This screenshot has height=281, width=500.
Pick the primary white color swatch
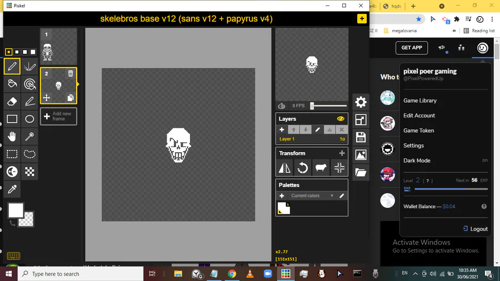coord(16,210)
